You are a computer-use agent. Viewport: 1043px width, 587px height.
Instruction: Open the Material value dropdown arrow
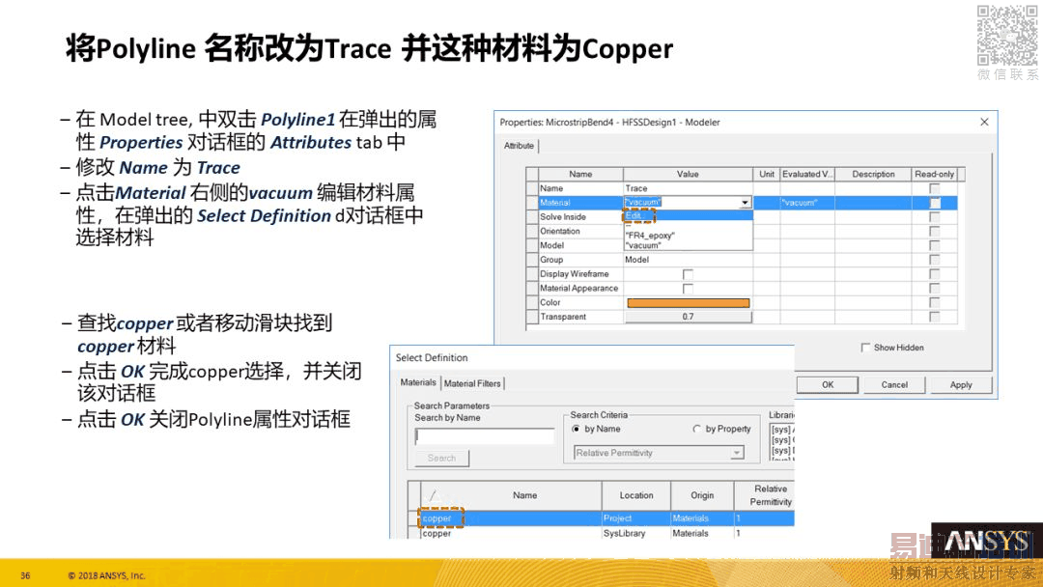745,202
